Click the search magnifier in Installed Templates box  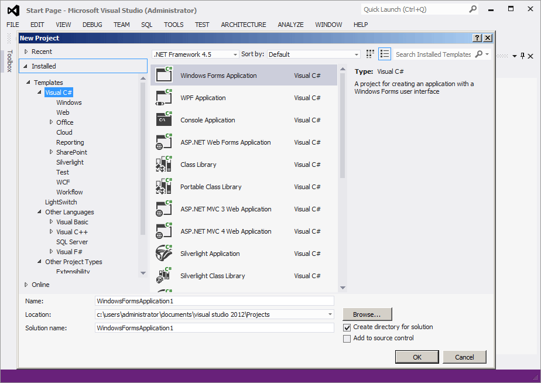click(478, 54)
